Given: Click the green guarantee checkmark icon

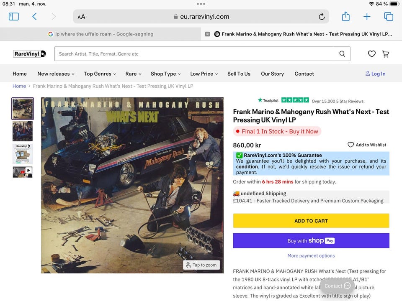Looking at the screenshot, I should click(239, 155).
